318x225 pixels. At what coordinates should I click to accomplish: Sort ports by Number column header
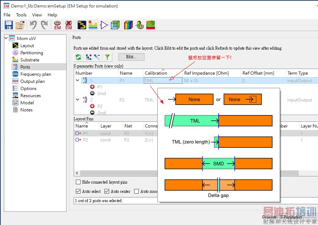(x=96, y=73)
